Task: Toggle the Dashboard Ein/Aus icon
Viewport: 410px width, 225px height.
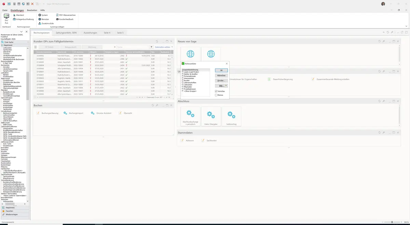Action: (6, 18)
